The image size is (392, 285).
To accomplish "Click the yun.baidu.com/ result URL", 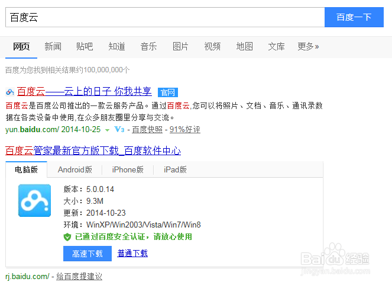I will click(x=32, y=130).
